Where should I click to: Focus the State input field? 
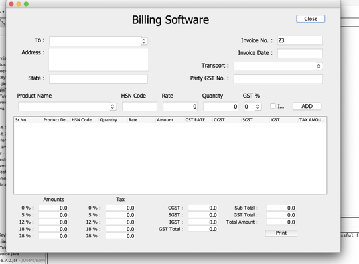pos(98,79)
